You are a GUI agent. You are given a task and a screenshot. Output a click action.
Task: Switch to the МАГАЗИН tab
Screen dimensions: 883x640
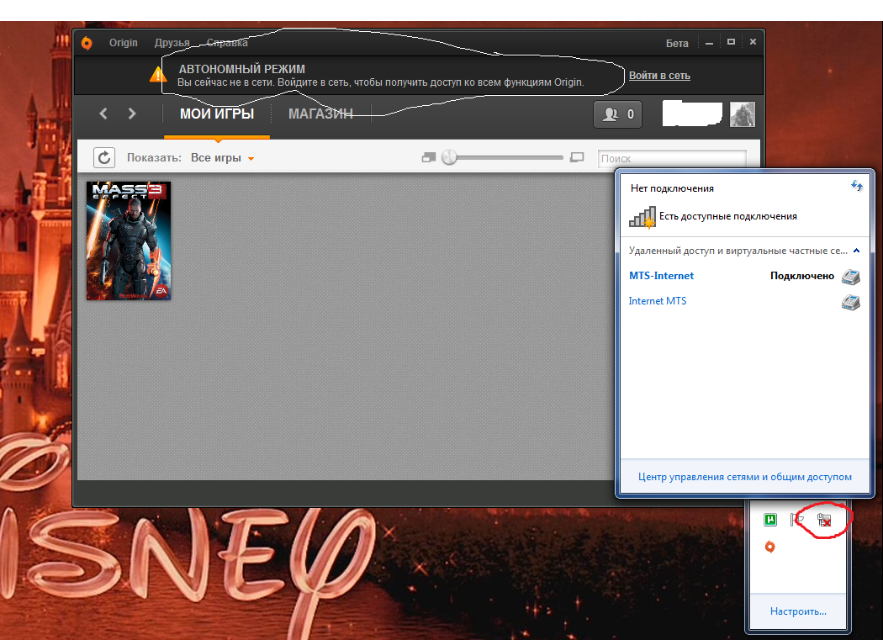tap(320, 114)
